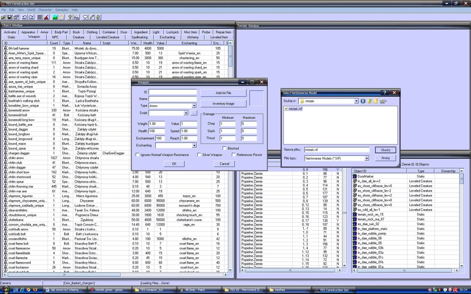Select 'terrain_rock_rm_15' in the object list
The image size is (471, 294).
click(x=370, y=214)
